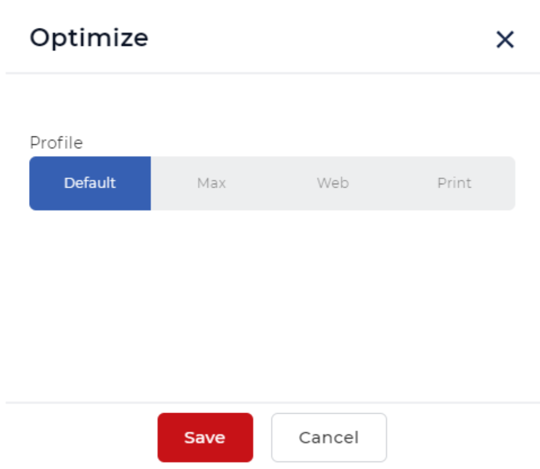This screenshot has height=469, width=540.
Task: Select the Default profile option
Action: tap(90, 183)
